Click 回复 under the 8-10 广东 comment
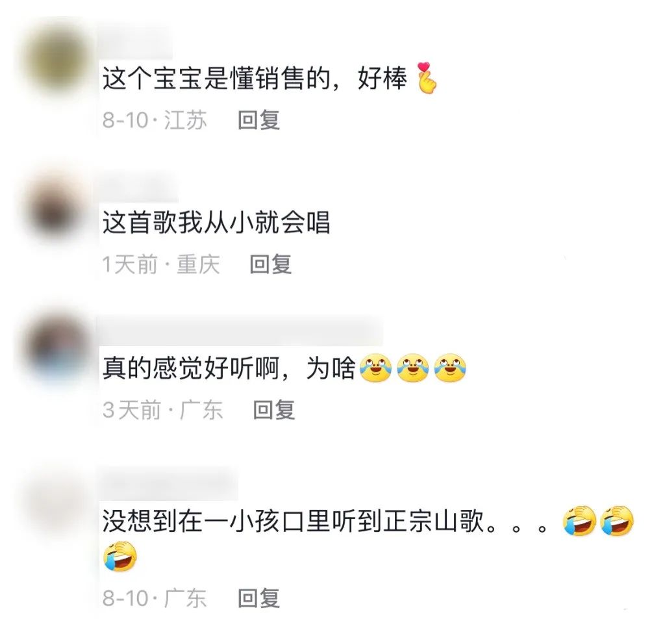 pos(258,598)
